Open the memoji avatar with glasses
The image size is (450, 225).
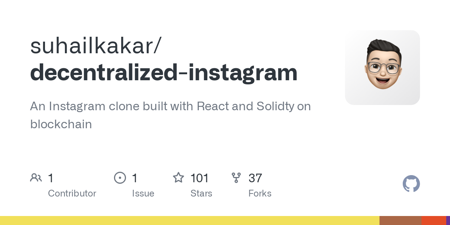coord(382,67)
